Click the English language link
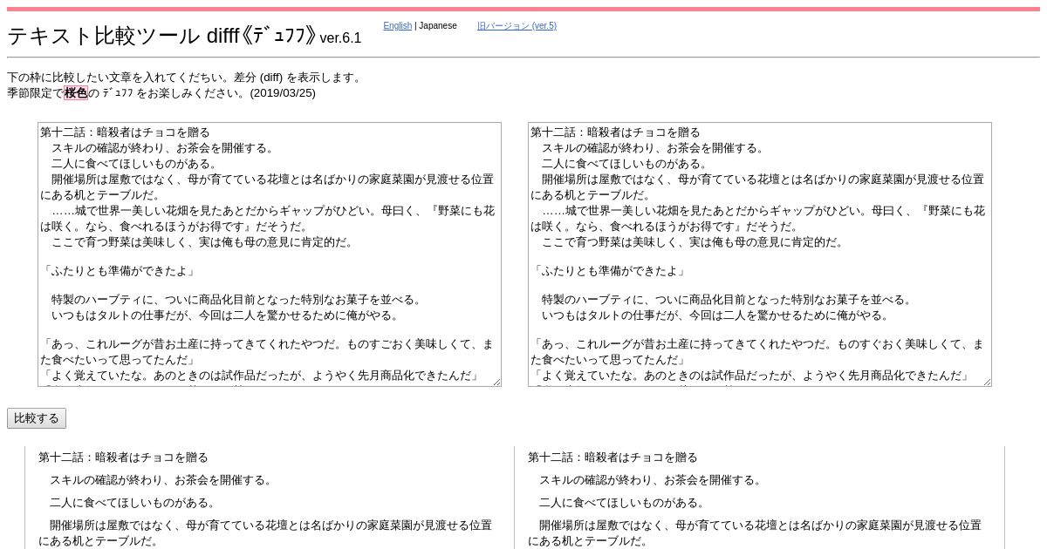Image resolution: width=1047 pixels, height=549 pixels. (x=397, y=26)
